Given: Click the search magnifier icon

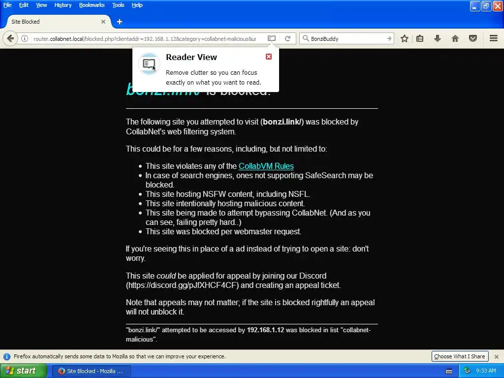Looking at the screenshot, I should pyautogui.click(x=306, y=38).
